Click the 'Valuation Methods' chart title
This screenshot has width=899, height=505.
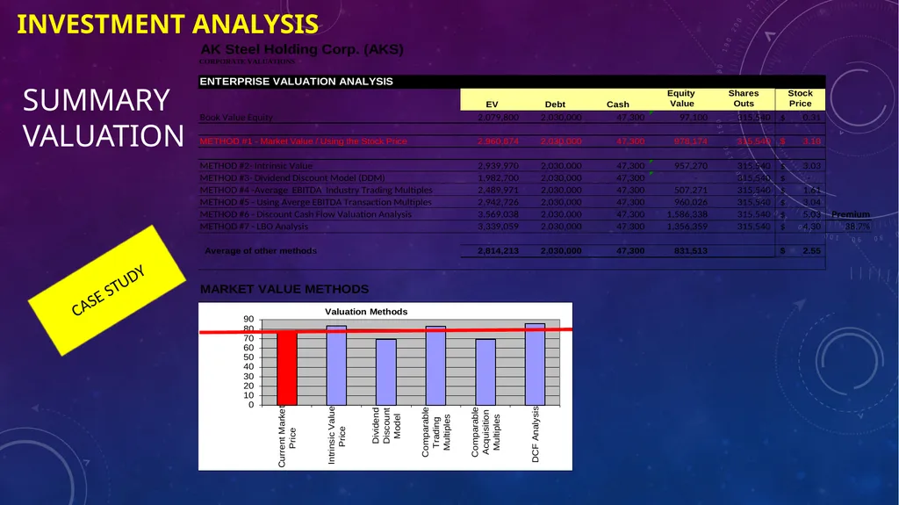click(366, 312)
